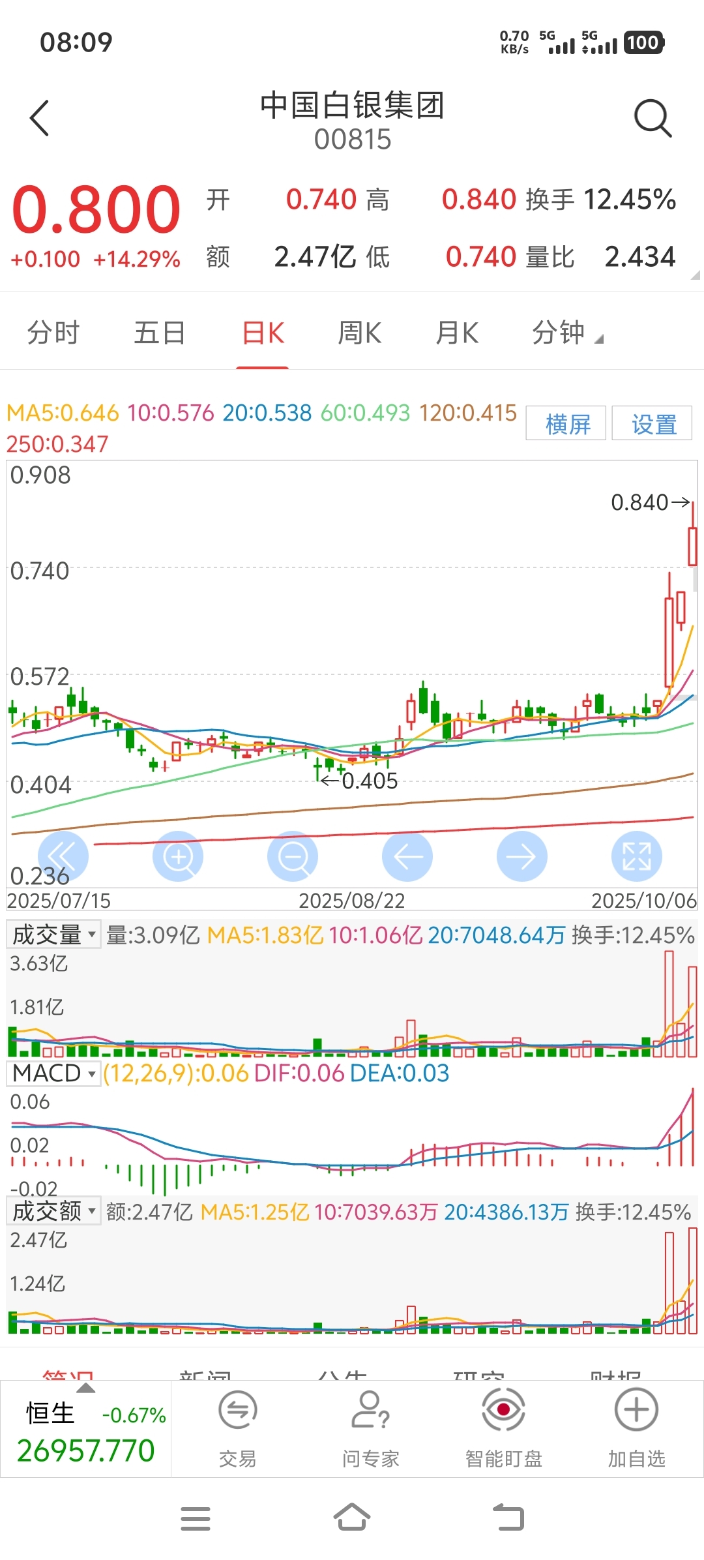Screen dimensions: 704x1560
Task: Tap opening price 0.740 next to 开
Action: (x=321, y=200)
